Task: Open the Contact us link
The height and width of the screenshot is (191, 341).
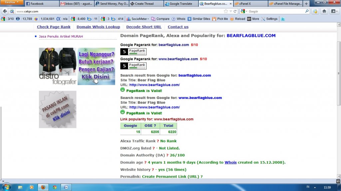Action: pos(178,27)
